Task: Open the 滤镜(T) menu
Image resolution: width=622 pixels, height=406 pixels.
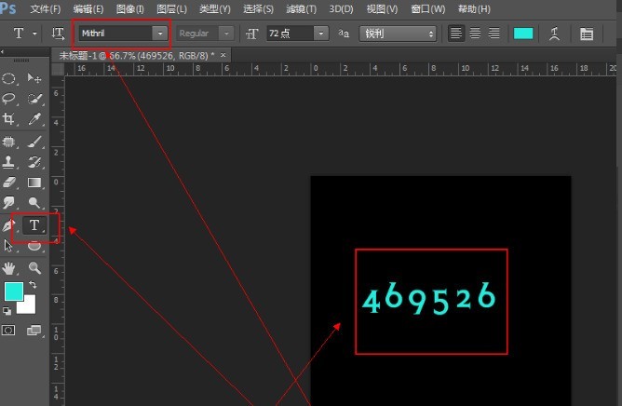Action: pos(301,8)
